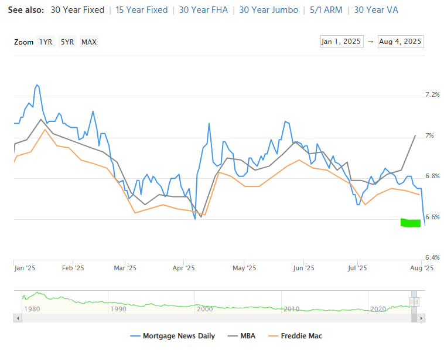Open the 30 Year Fixed link
Screen dimensions: 444x350
point(77,10)
